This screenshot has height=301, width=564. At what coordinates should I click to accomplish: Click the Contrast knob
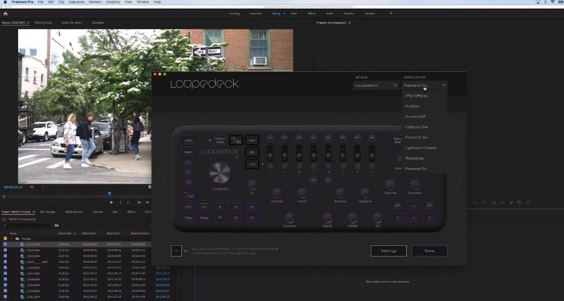(x=277, y=193)
